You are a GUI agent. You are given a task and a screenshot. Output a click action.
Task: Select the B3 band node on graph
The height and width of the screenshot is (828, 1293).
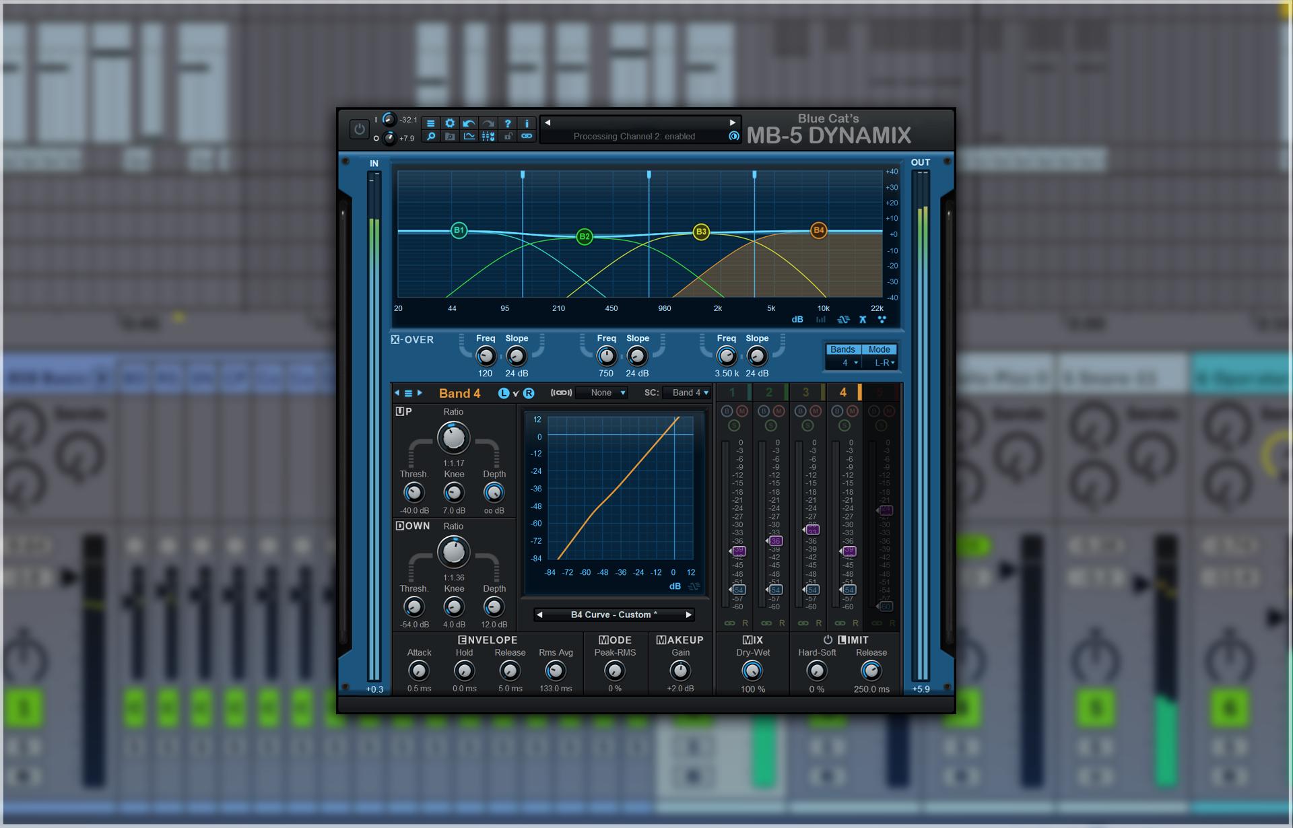click(701, 232)
